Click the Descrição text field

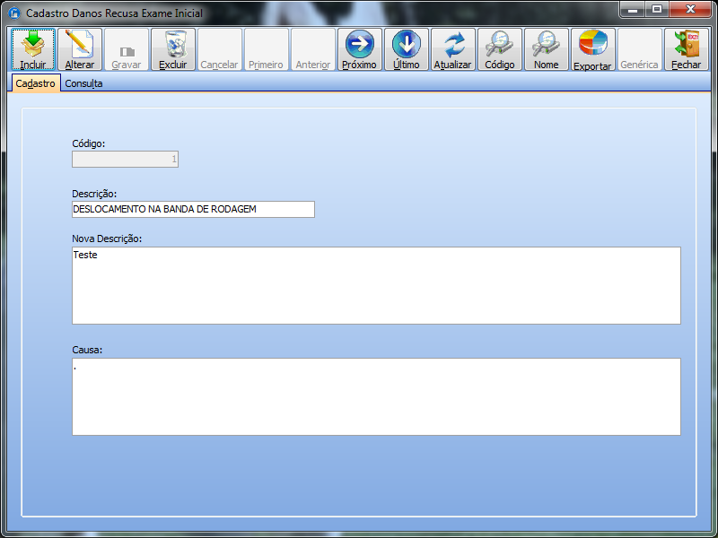(x=193, y=209)
